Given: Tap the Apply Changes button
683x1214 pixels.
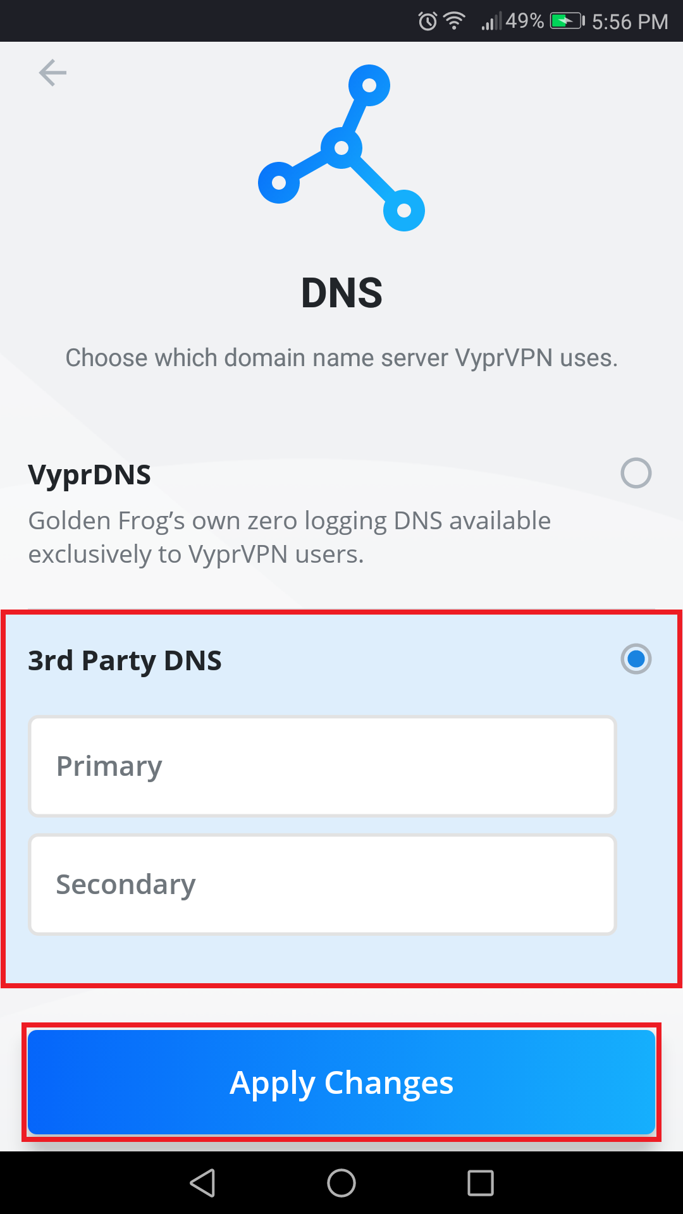Looking at the screenshot, I should (341, 1082).
